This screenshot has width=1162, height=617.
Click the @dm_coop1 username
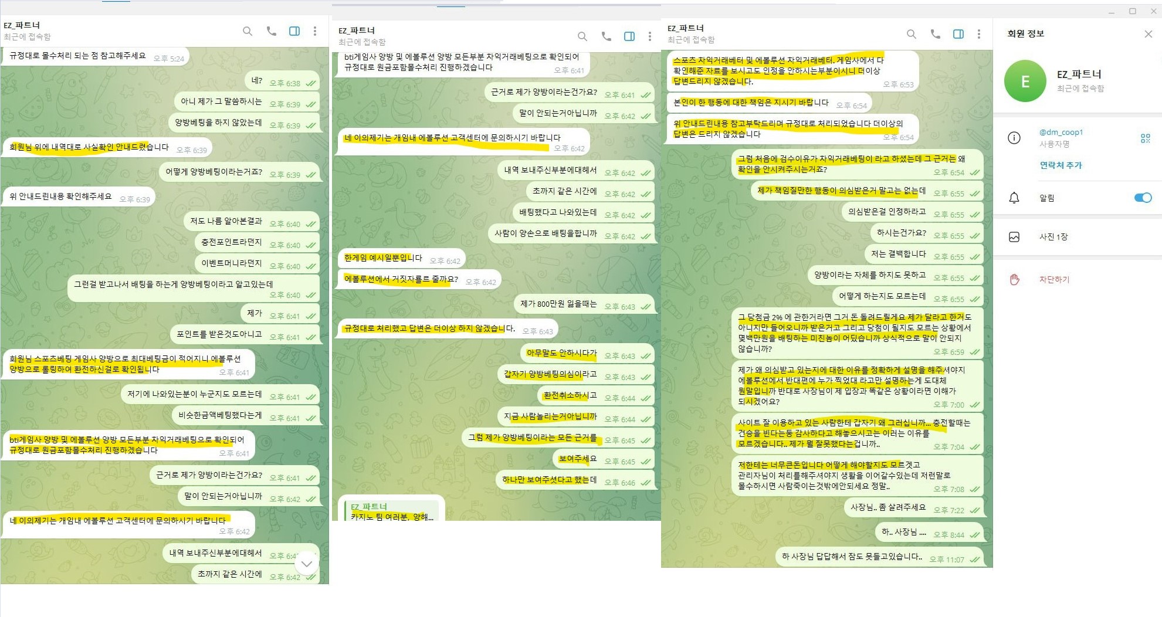[1061, 133]
